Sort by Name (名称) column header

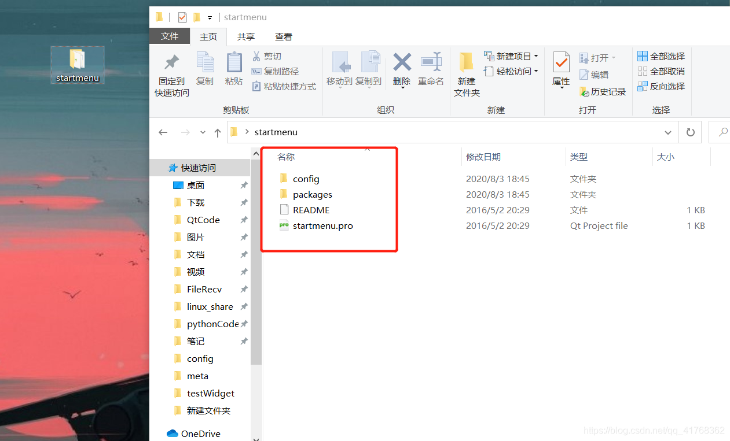coord(286,157)
